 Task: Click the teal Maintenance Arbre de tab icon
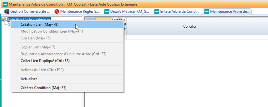207,12
